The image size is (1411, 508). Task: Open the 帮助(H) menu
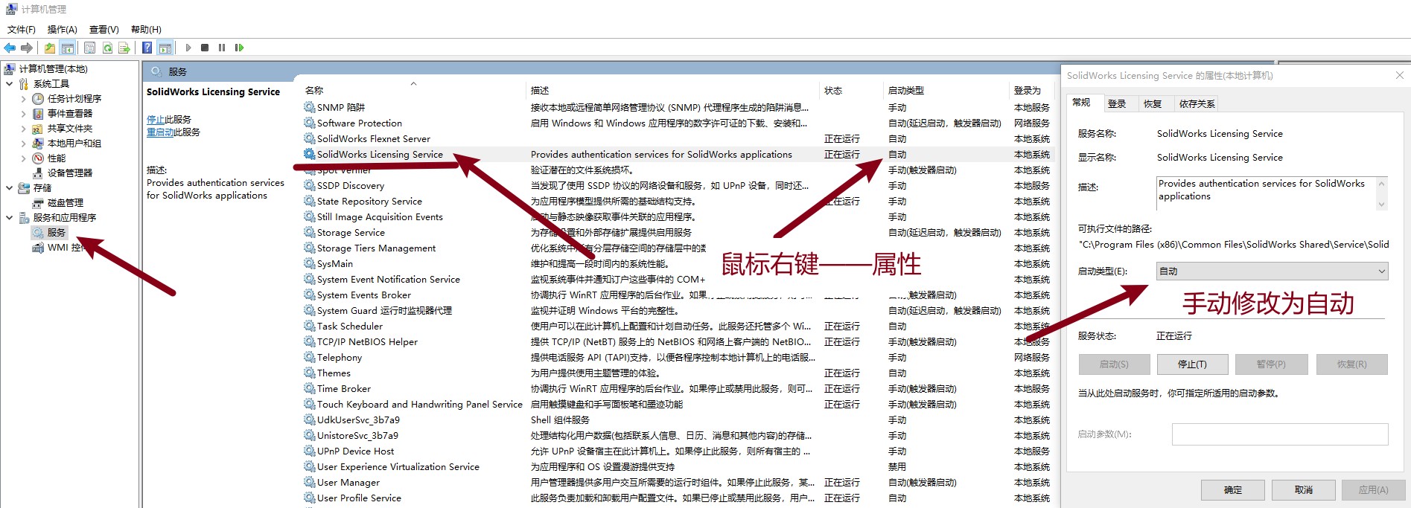coord(146,29)
